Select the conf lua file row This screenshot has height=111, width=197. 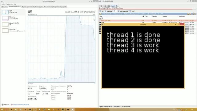pyautogui.click(x=148, y=23)
